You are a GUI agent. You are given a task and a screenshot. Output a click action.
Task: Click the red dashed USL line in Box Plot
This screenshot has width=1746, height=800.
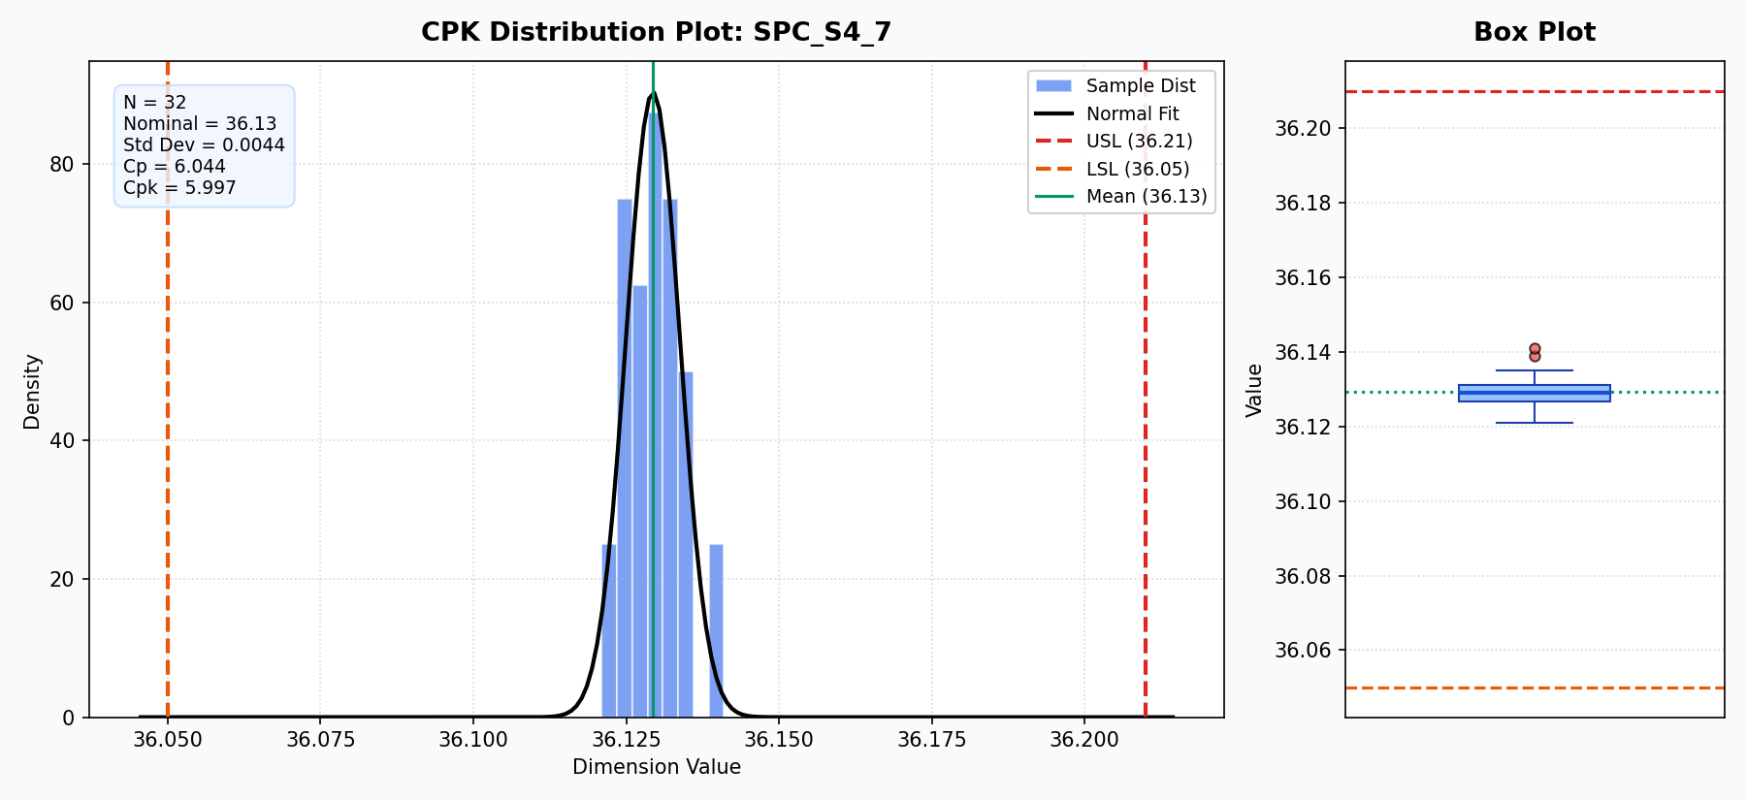coord(1535,92)
